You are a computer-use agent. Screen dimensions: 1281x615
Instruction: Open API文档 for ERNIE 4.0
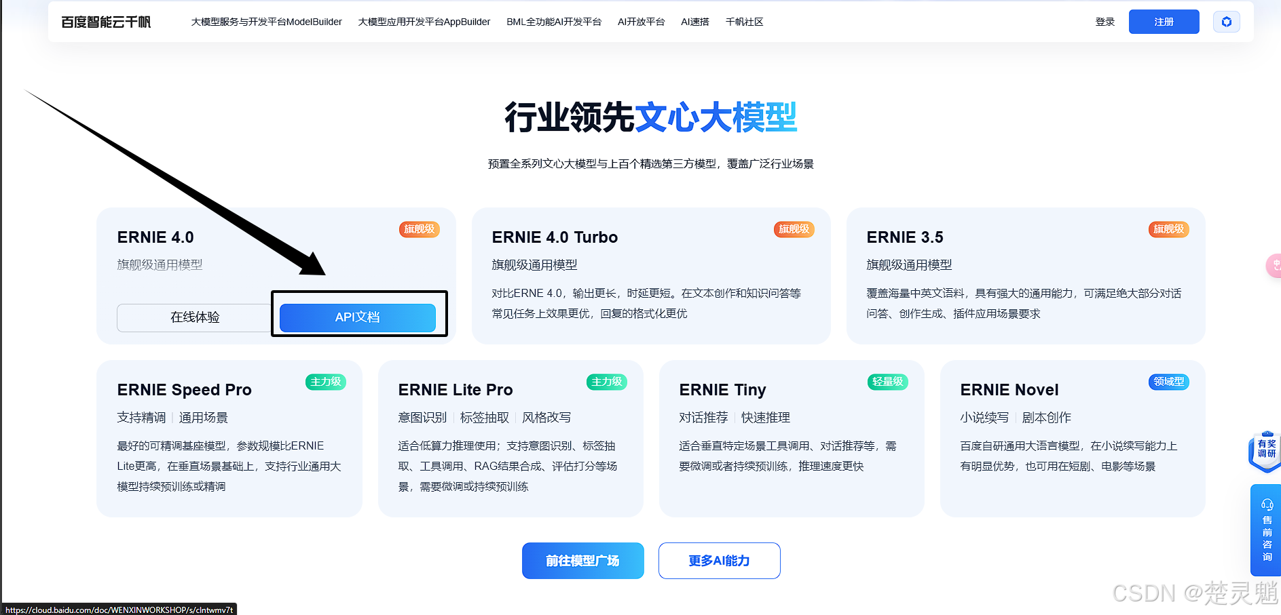pyautogui.click(x=358, y=317)
